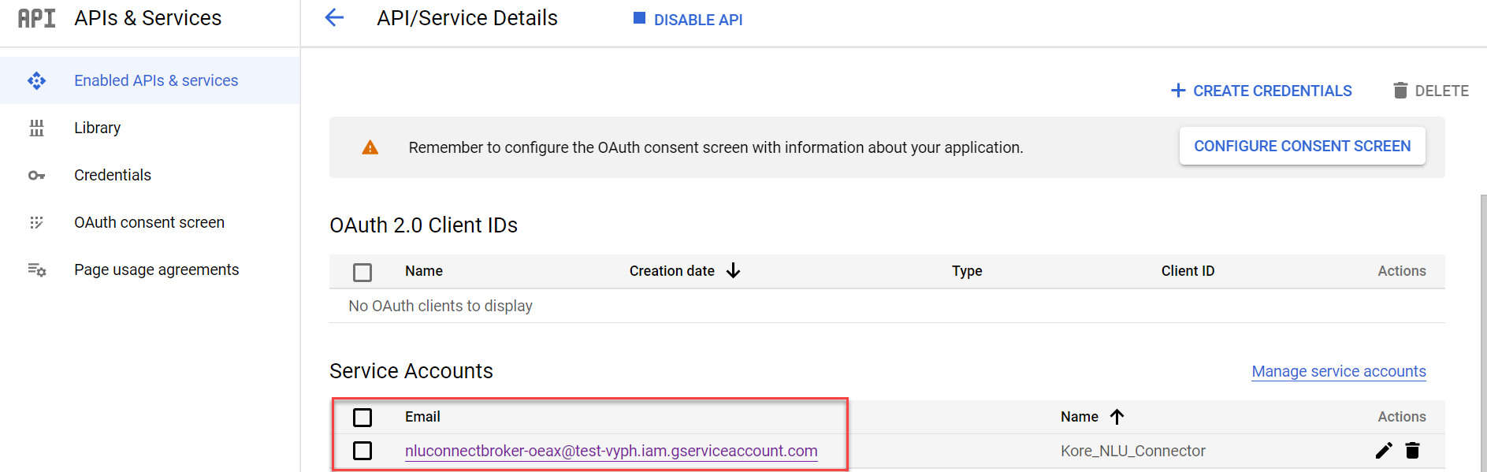Open Manage service accounts link
The image size is (1487, 472).
click(1339, 371)
